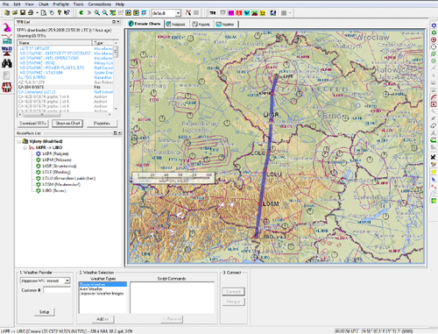The height and width of the screenshot is (334, 438).
Task: Collapse the Vylety (Modified) tree node
Action: [x=19, y=141]
